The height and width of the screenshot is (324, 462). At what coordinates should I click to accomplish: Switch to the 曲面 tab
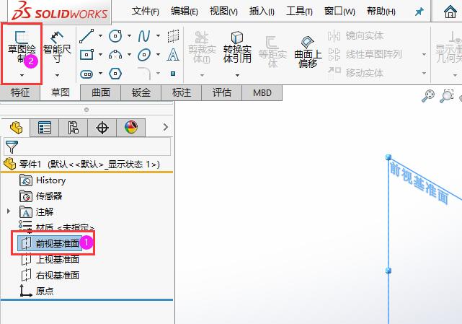point(101,92)
